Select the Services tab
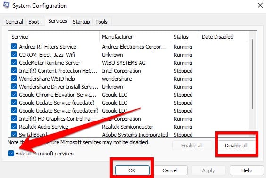 point(58,21)
